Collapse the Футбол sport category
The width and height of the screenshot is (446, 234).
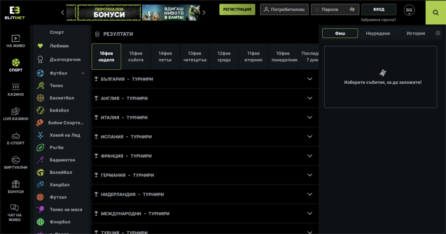click(83, 73)
